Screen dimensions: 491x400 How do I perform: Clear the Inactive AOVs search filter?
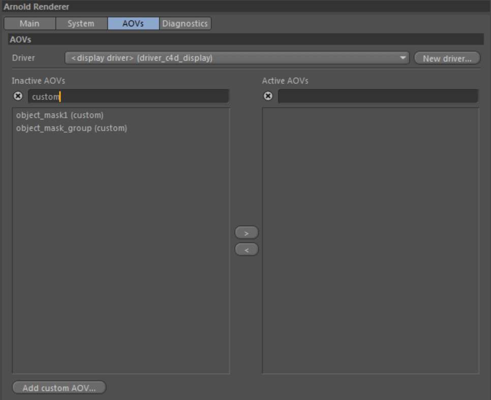(18, 96)
